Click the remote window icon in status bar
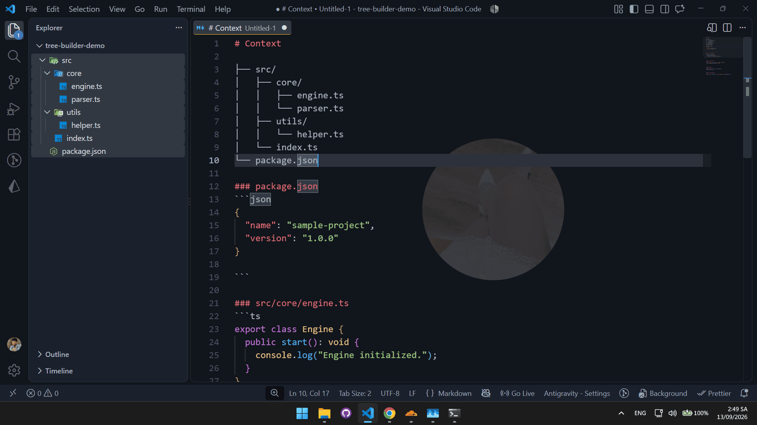 13,393
